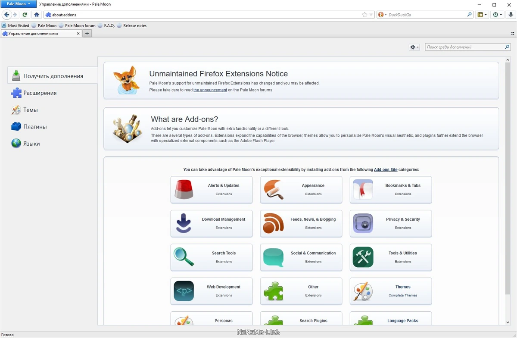Open the F.A.Q. bookmark

coord(106,25)
